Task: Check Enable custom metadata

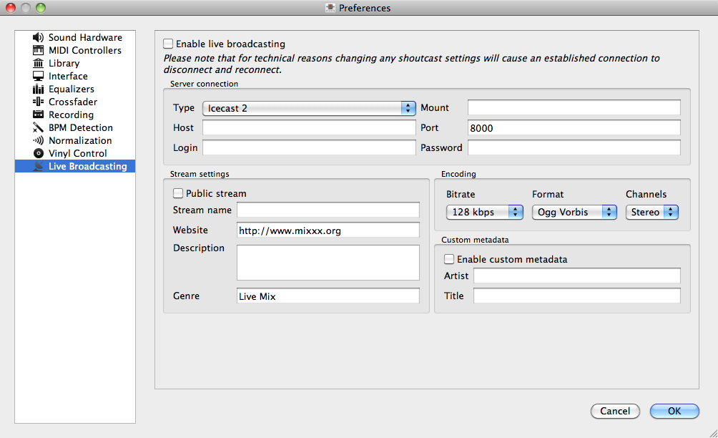Action: tap(449, 259)
